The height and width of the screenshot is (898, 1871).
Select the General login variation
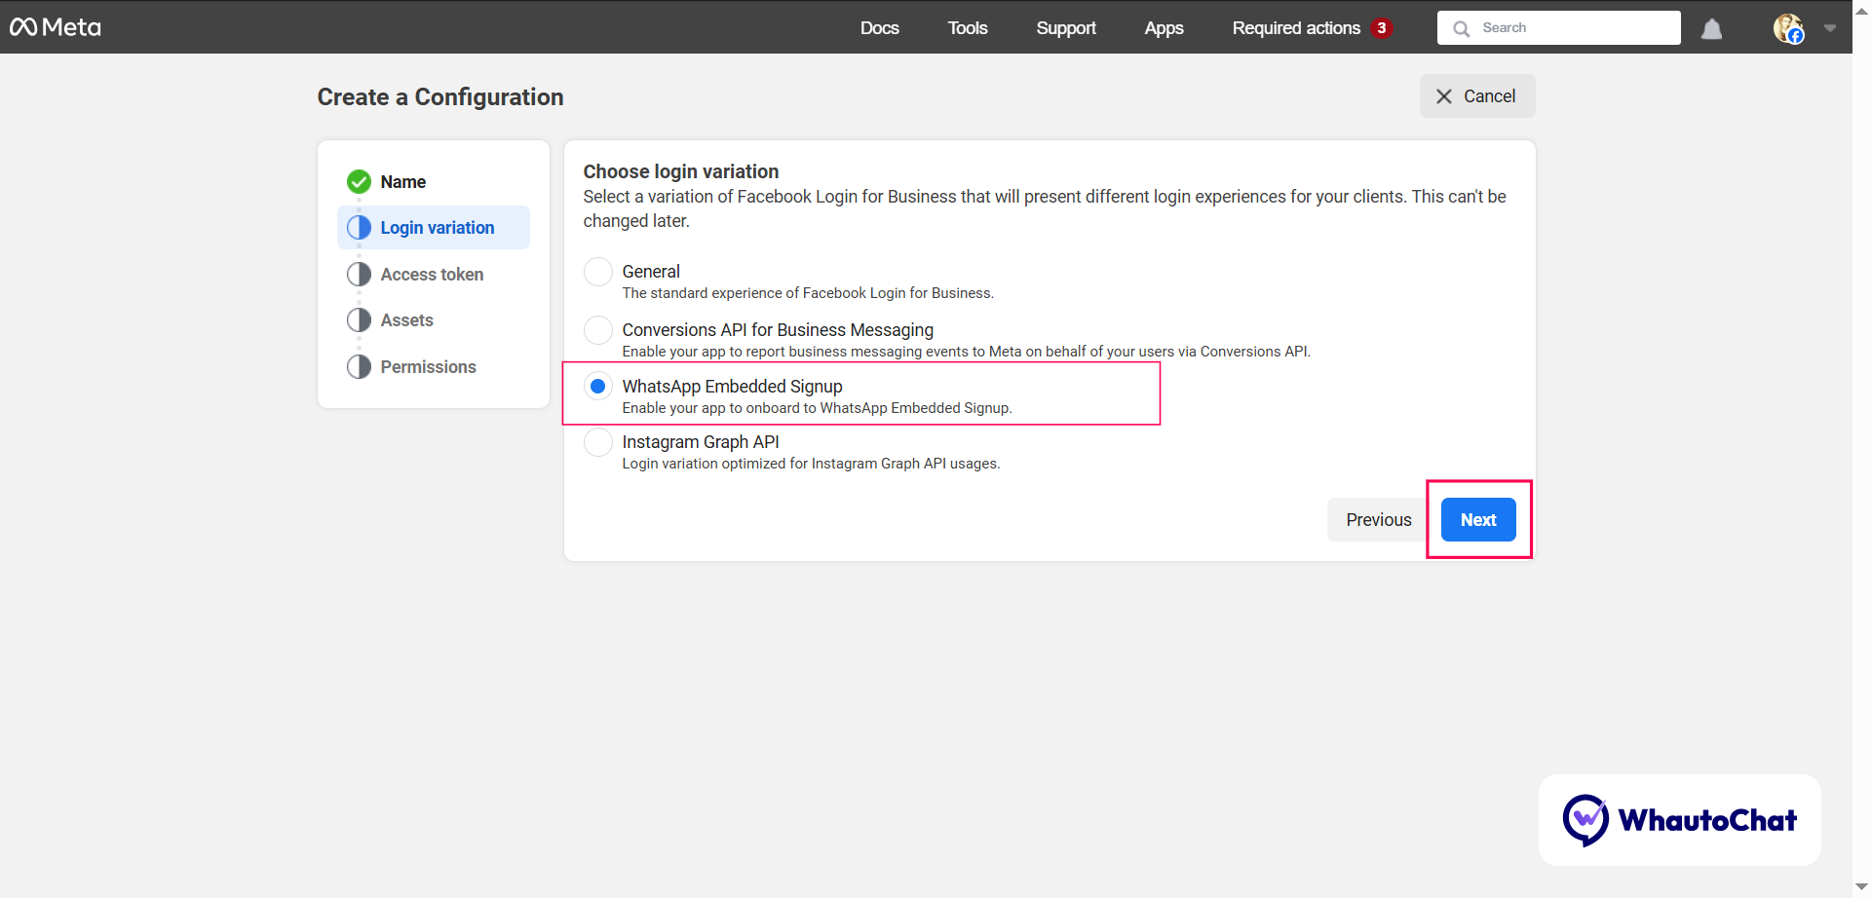[x=598, y=272]
